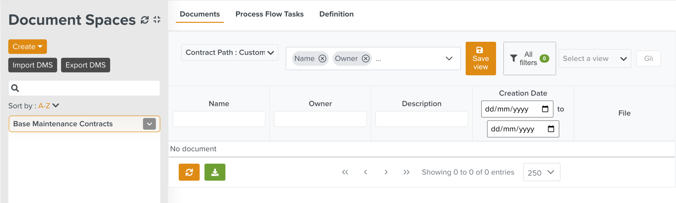The image size is (676, 203).
Task: Click the orange refresh table button
Action: (189, 172)
